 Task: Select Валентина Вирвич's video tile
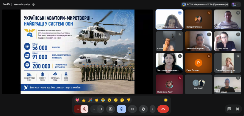click(198, 41)
